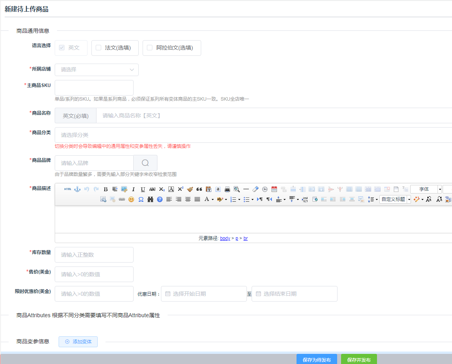Open font color picker arrow in editor

pyautogui.click(x=213, y=199)
